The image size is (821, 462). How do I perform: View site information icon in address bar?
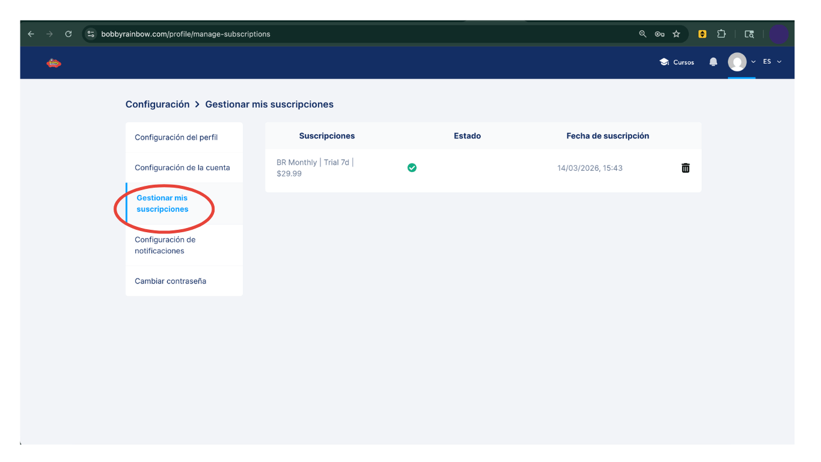point(91,34)
